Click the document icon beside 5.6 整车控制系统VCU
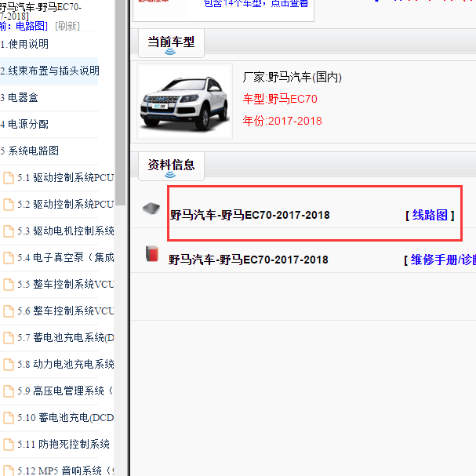The height and width of the screenshot is (476, 476). [9, 311]
